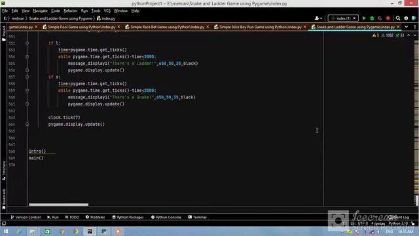Image resolution: width=419 pixels, height=236 pixels.
Task: Open IDE settings gear icon
Action: coord(406,18)
